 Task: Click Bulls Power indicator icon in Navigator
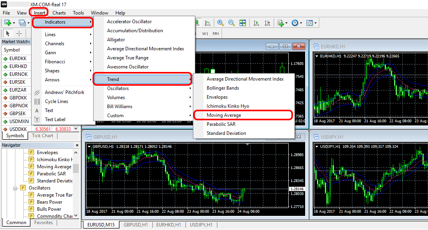31,209
